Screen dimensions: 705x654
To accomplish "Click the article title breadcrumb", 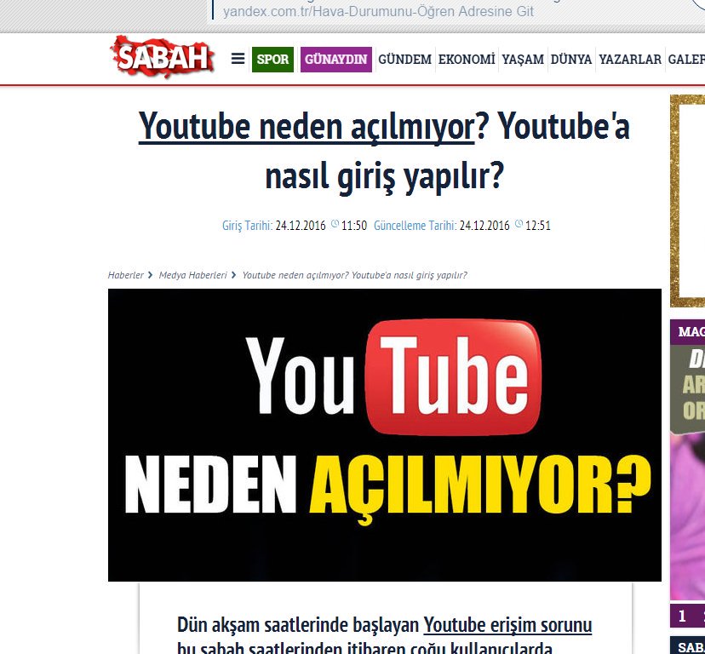I will click(355, 275).
